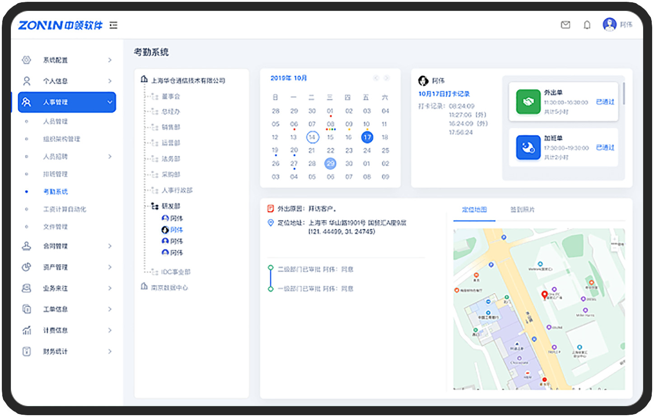The width and height of the screenshot is (654, 417).
Task: Click the scrollbar beside the request cards
Action: 624,93
